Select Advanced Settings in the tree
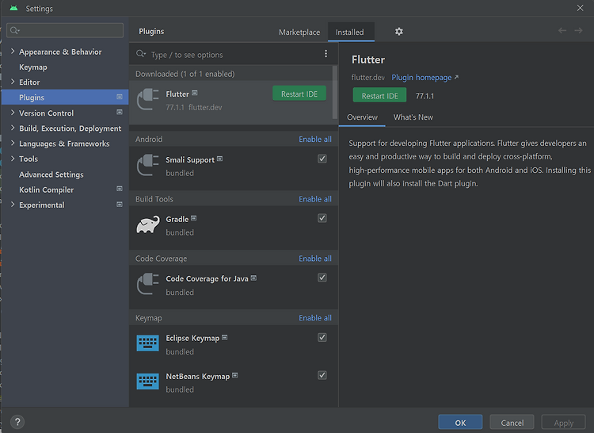 click(51, 174)
